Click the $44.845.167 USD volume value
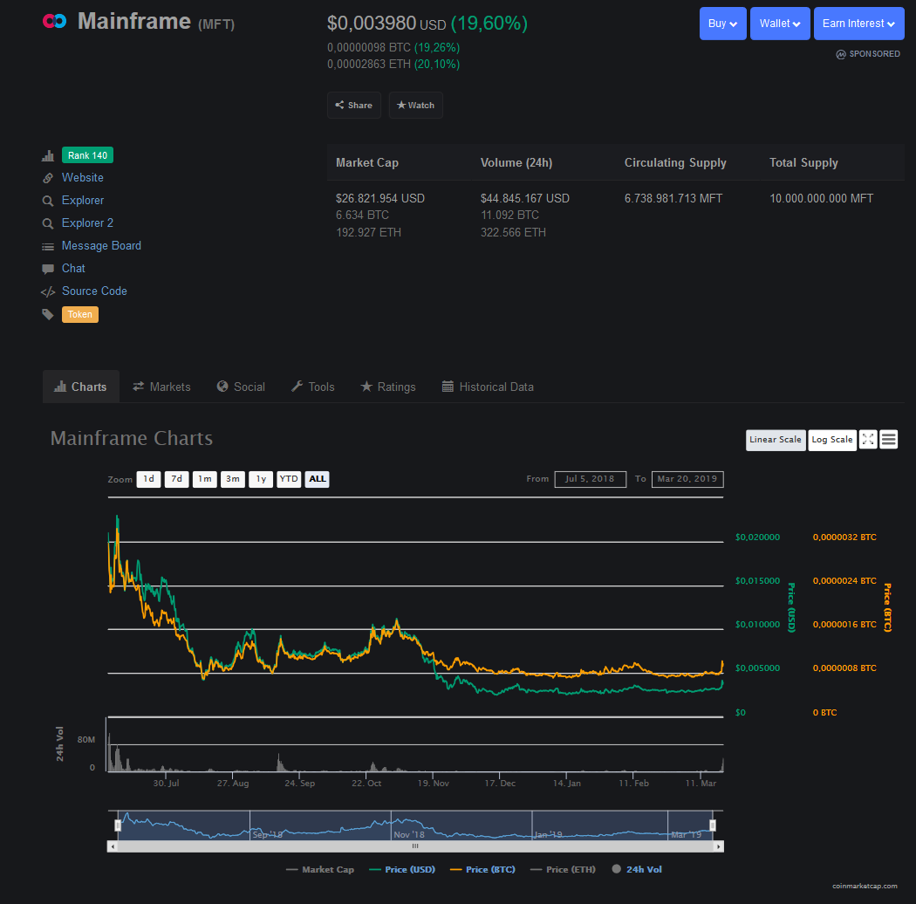916x904 pixels. tap(525, 199)
